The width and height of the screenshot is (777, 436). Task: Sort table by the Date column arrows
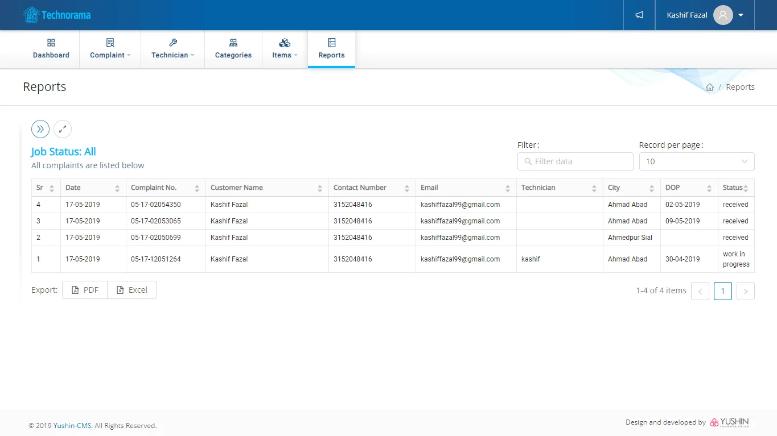[x=117, y=188]
